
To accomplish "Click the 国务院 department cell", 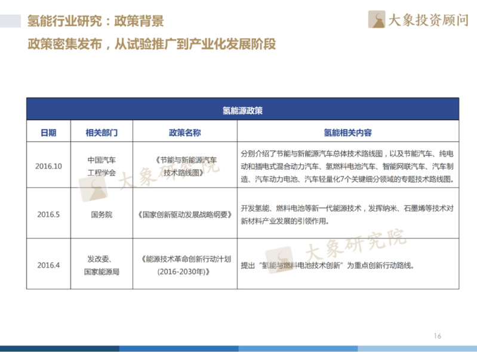I will (101, 214).
